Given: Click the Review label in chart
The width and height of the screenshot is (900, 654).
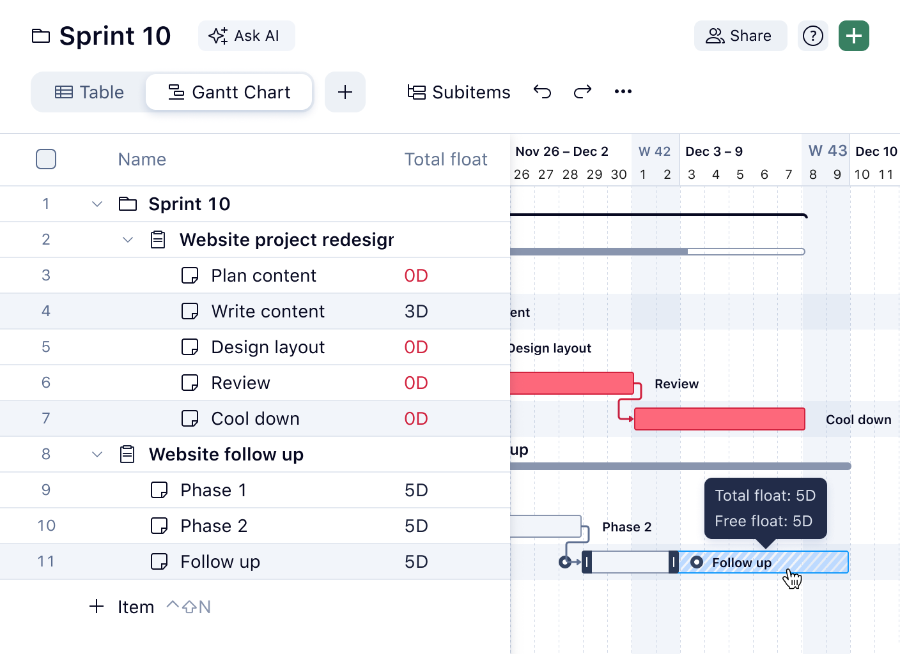Looking at the screenshot, I should coord(676,384).
